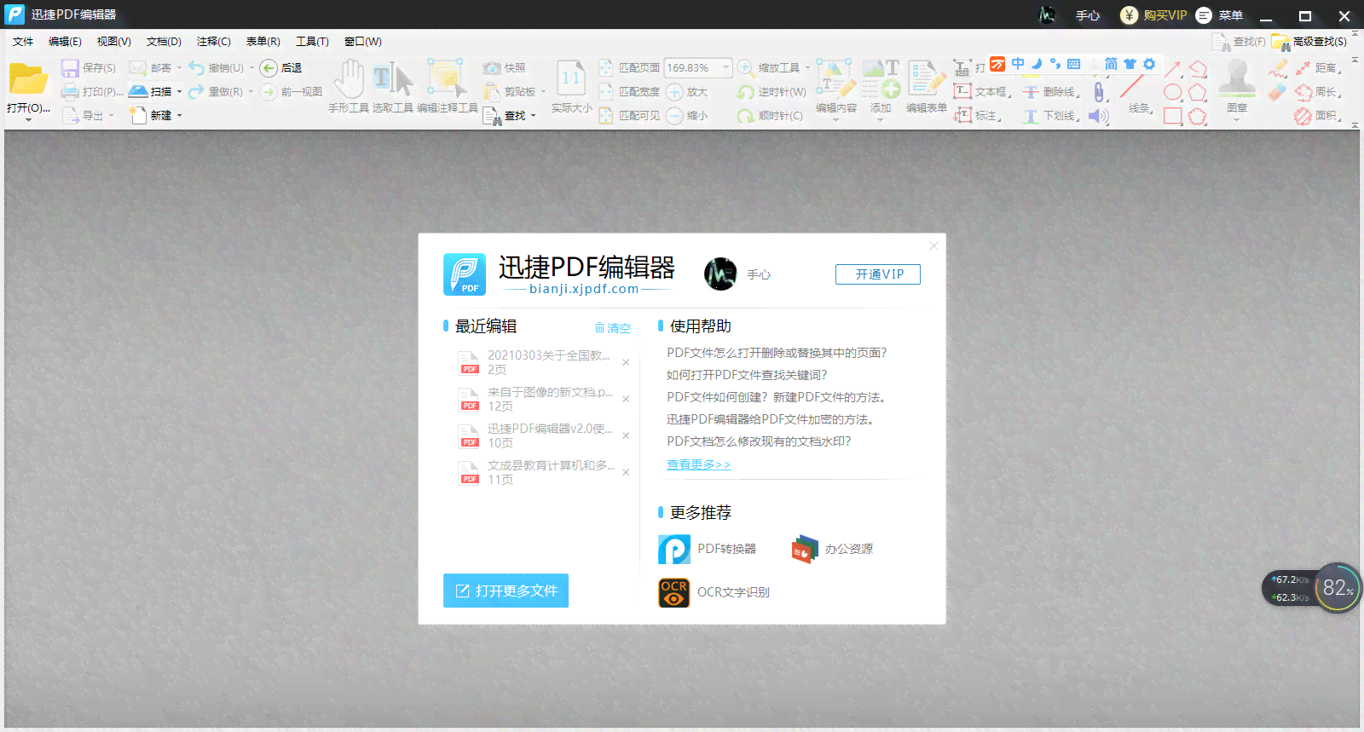
Task: Open the File (文件) menu
Action: tap(23, 41)
